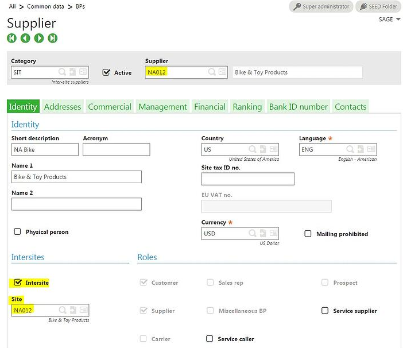Click the Country field lookup magnifier
The image size is (403, 348).
253,149
